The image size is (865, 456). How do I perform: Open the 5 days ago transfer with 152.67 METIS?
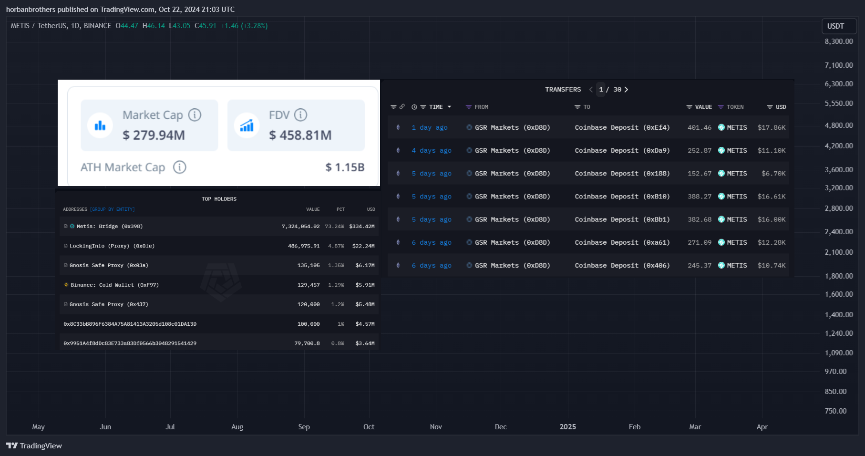432,173
